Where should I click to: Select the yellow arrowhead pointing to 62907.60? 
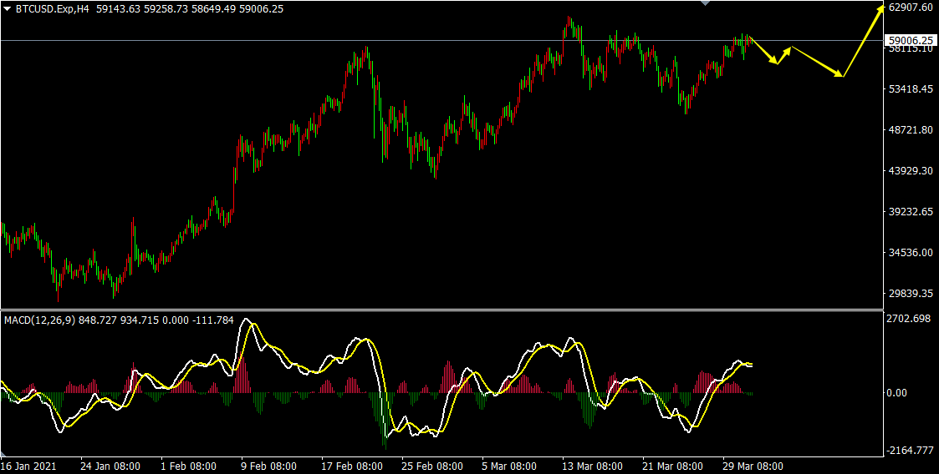(x=880, y=8)
